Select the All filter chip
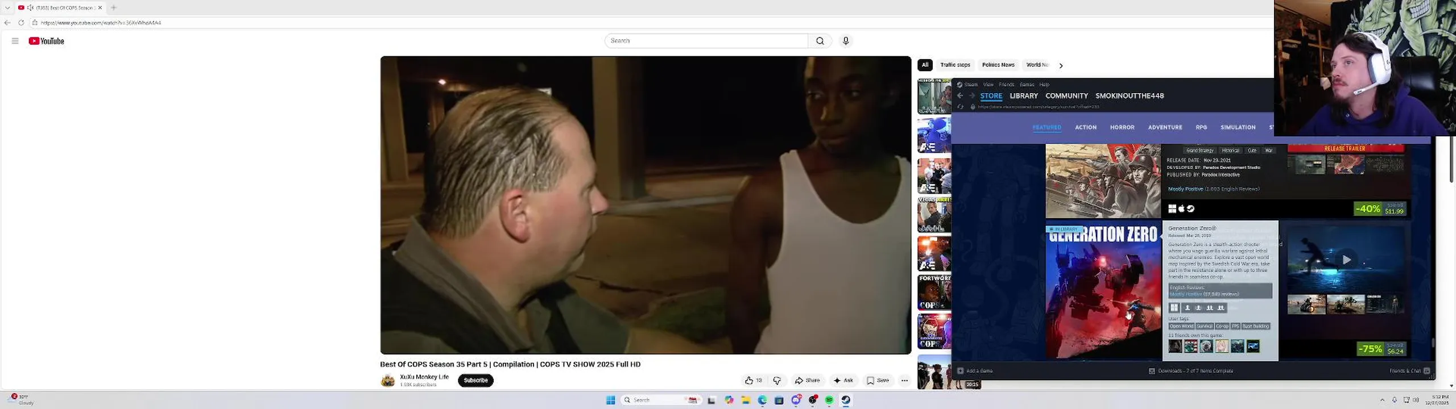Screen dimensions: 1456x409 [925, 65]
